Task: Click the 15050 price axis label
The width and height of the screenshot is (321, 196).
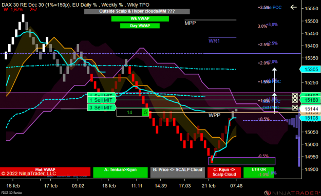Action: coord(311,132)
